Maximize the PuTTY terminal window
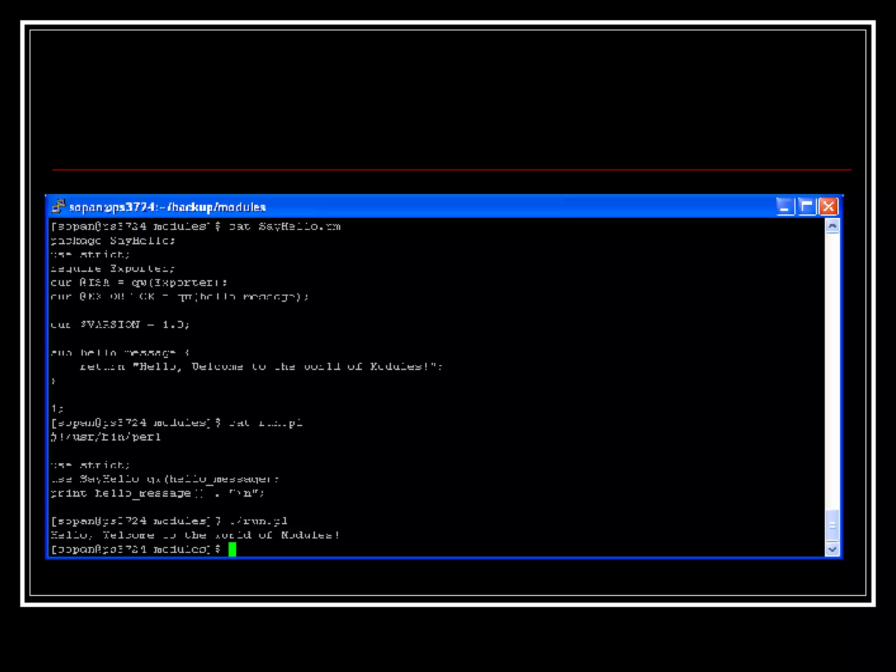The height and width of the screenshot is (672, 896). [806, 206]
